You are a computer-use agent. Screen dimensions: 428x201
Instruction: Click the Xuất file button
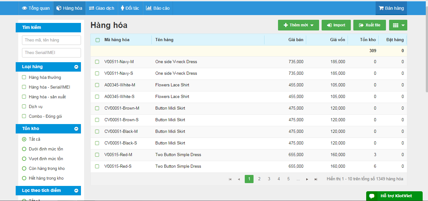coord(369,25)
